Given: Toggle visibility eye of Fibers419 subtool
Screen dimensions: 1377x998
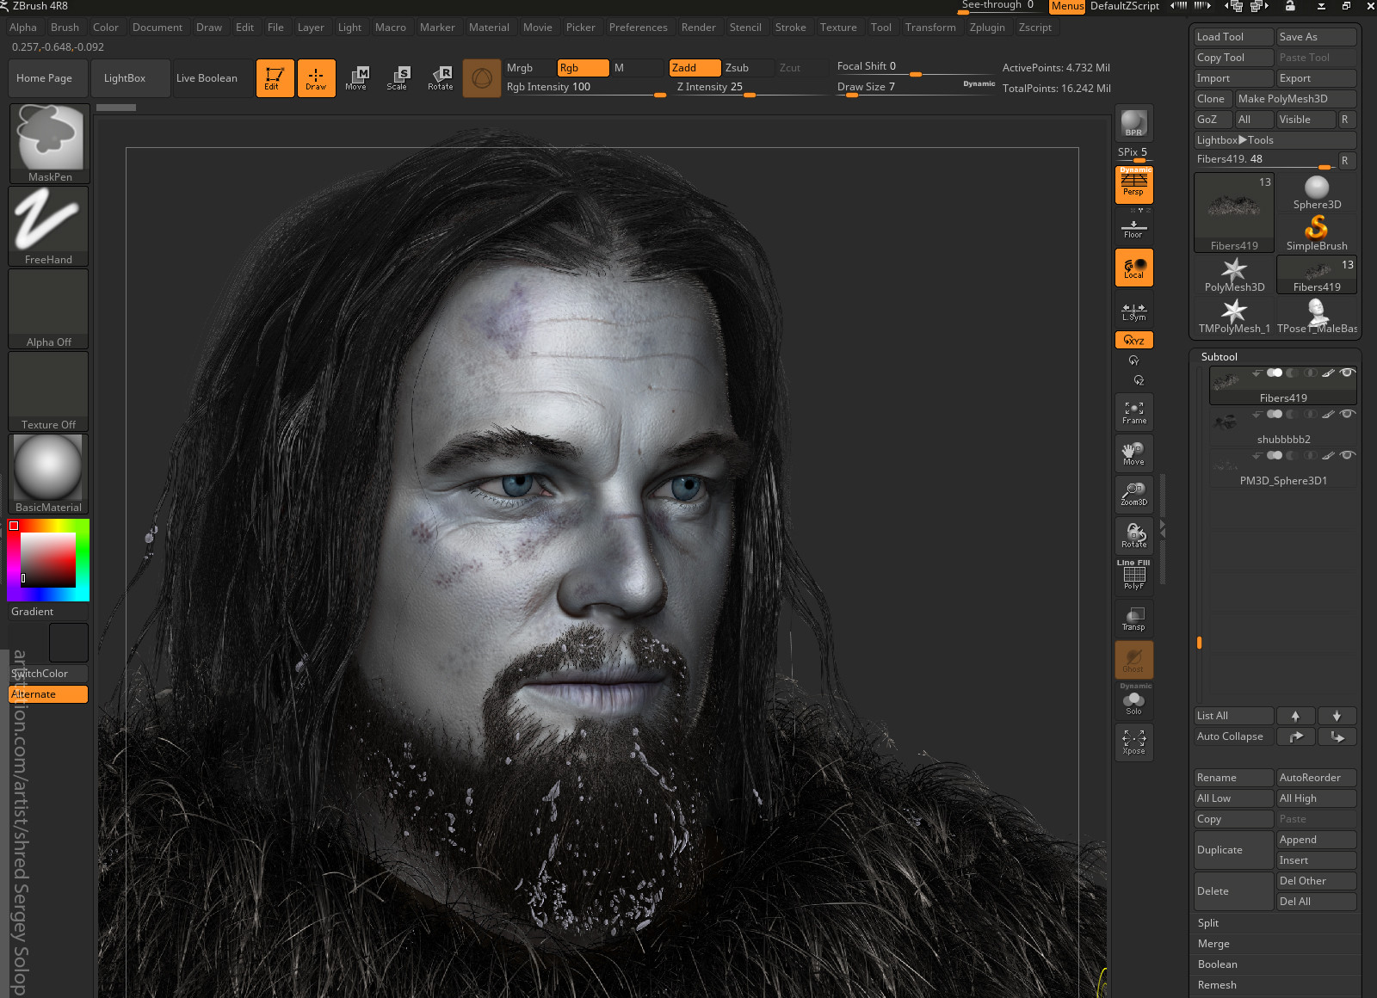Looking at the screenshot, I should [1348, 373].
